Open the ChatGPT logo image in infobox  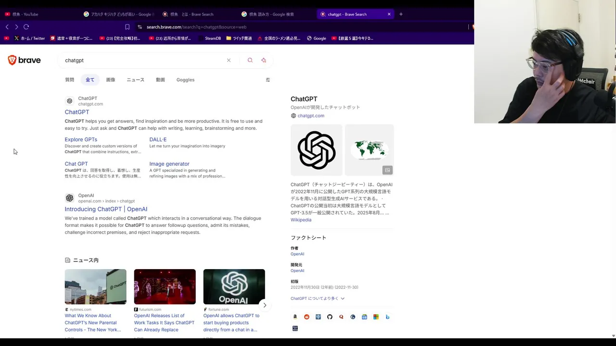coord(316,150)
